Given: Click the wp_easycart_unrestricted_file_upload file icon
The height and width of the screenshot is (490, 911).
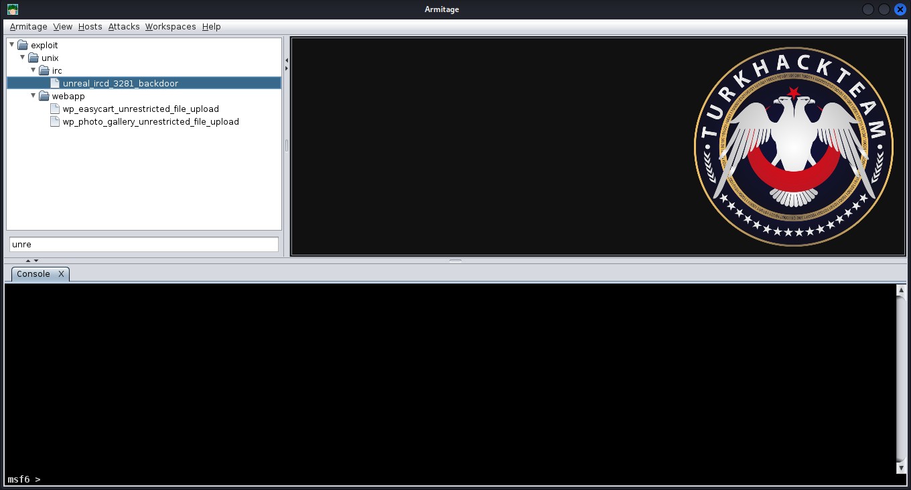Looking at the screenshot, I should coord(56,109).
